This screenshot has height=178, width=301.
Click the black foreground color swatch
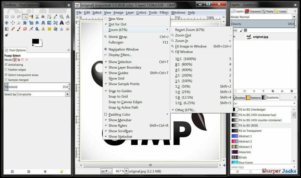(x=35, y=41)
